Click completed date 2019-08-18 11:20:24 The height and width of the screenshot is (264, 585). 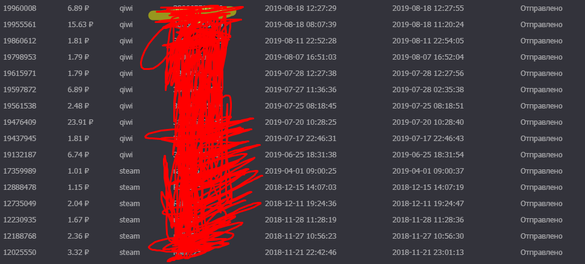[x=428, y=25]
